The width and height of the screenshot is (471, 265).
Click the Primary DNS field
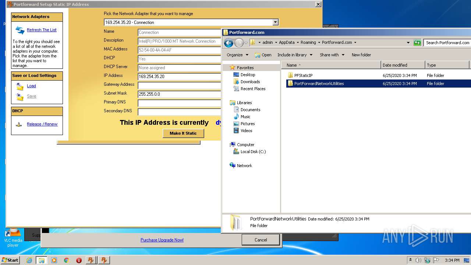[179, 103]
